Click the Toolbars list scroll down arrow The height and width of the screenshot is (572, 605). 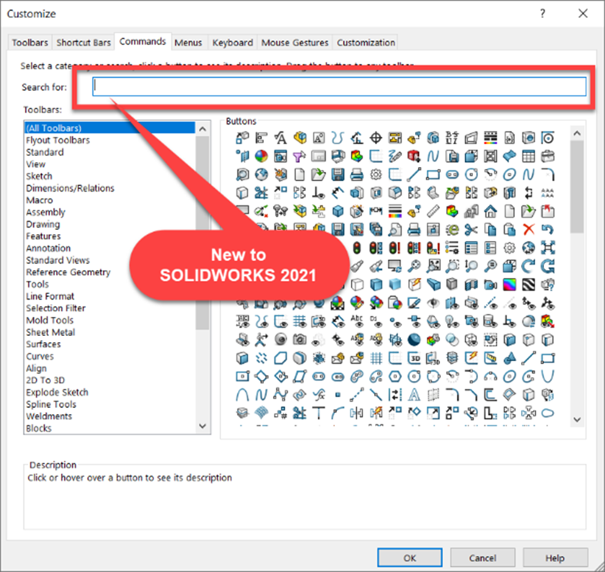click(x=202, y=426)
